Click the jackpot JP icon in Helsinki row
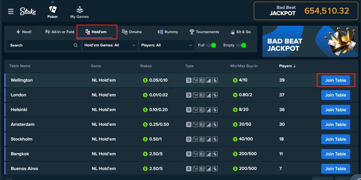This screenshot has height=180, width=361. pos(195,110)
